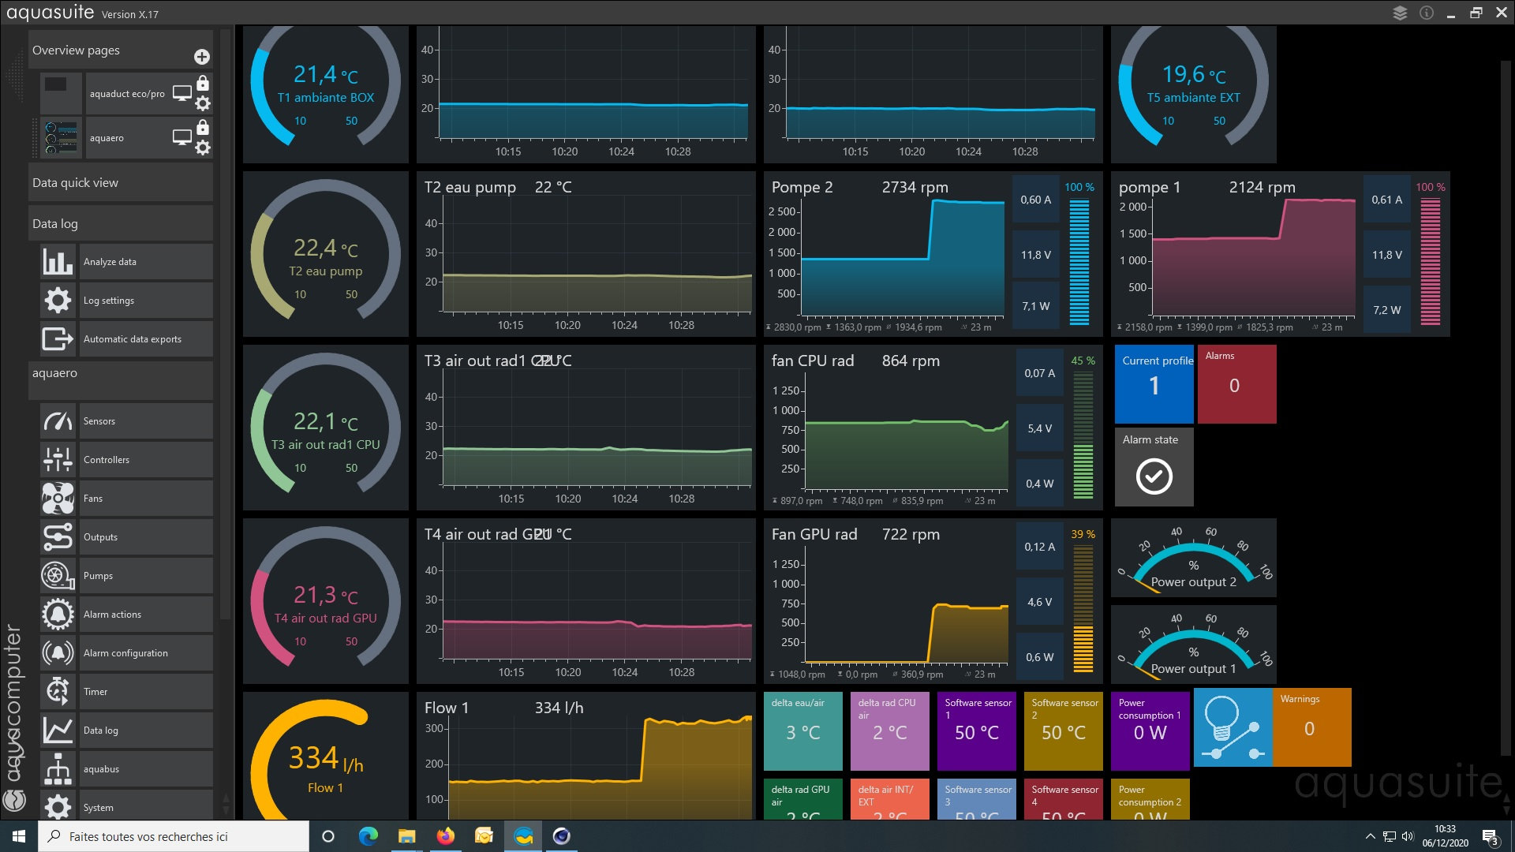Go to aquabus page

pyautogui.click(x=146, y=769)
